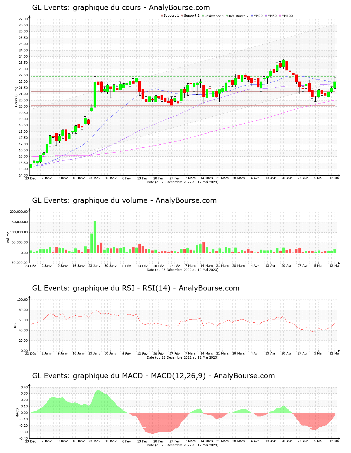Click the -50,000.00 volume axis label

[x=19, y=263]
